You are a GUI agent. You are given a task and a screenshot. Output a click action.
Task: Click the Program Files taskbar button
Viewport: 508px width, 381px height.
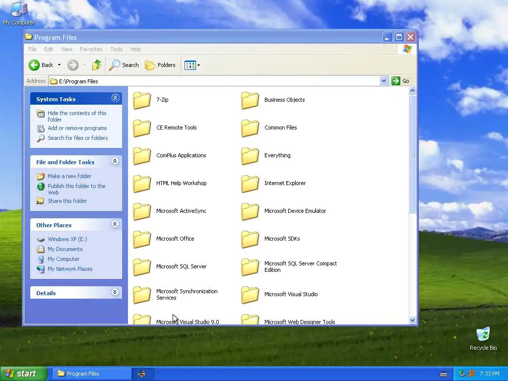coord(92,374)
